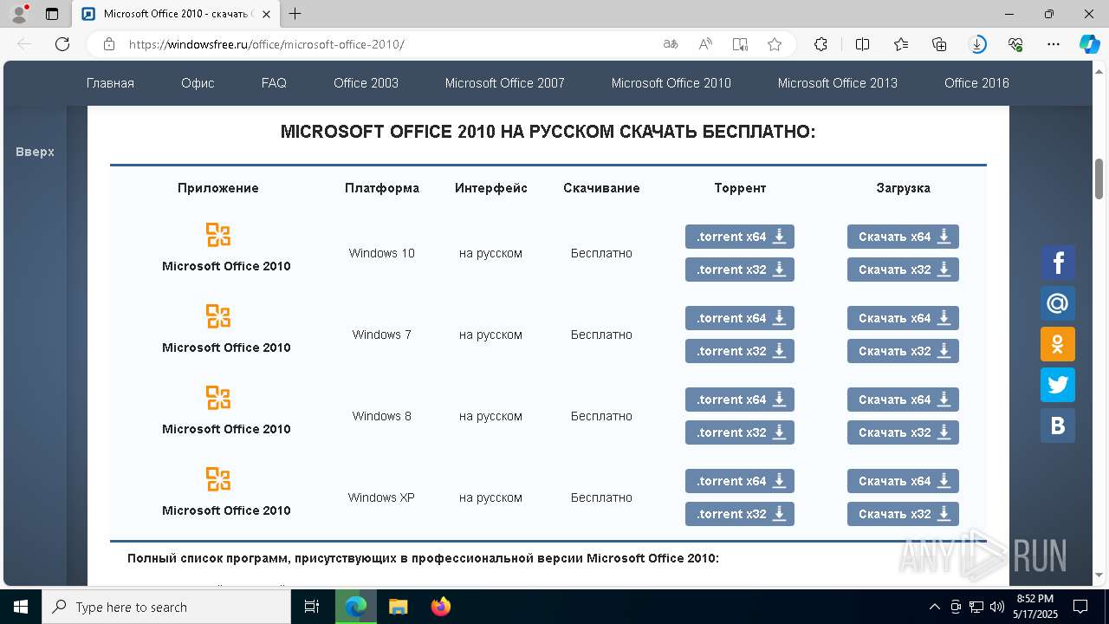Viewport: 1109px width, 624px height.
Task: Open Office 2016 menu item
Action: pyautogui.click(x=976, y=83)
